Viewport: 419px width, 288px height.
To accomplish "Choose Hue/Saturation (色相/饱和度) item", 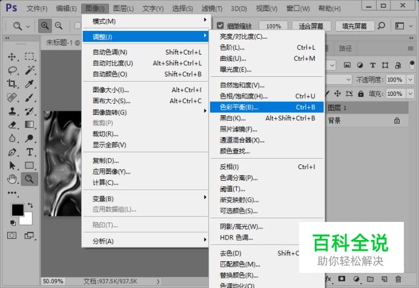I will tap(266, 96).
